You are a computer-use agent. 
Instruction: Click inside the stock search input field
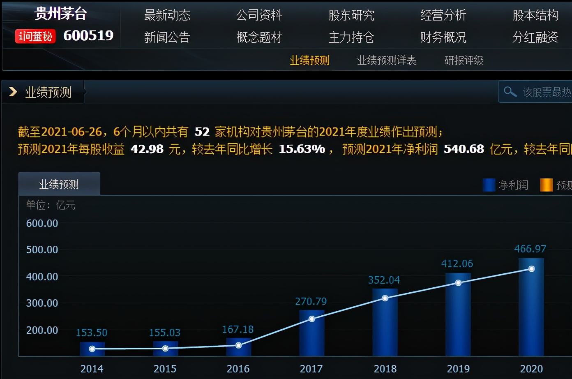coord(547,91)
